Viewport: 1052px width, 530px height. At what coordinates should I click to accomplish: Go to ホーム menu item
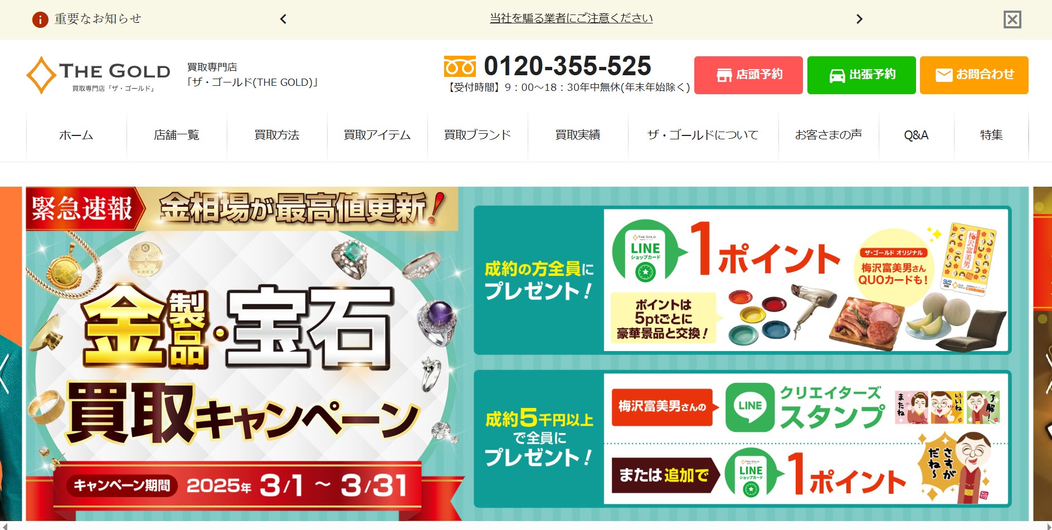point(76,135)
